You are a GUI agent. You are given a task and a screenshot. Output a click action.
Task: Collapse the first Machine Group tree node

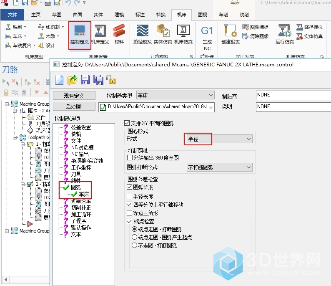click(x=7, y=104)
